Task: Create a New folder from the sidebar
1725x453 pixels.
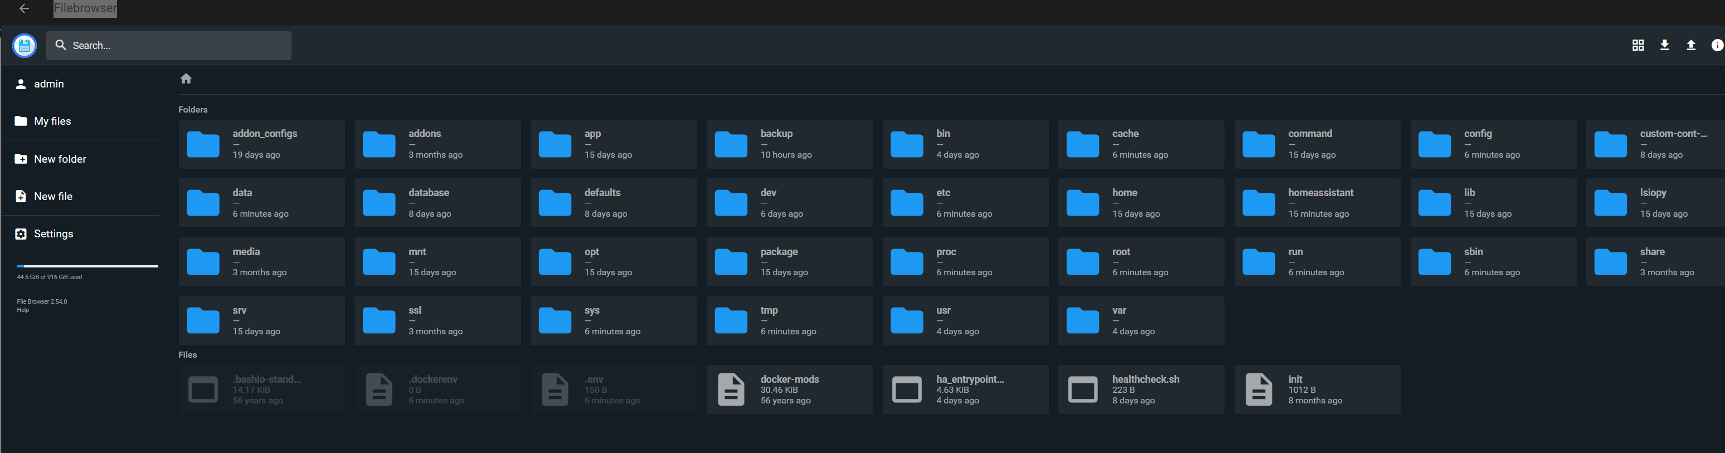Action: 60,159
